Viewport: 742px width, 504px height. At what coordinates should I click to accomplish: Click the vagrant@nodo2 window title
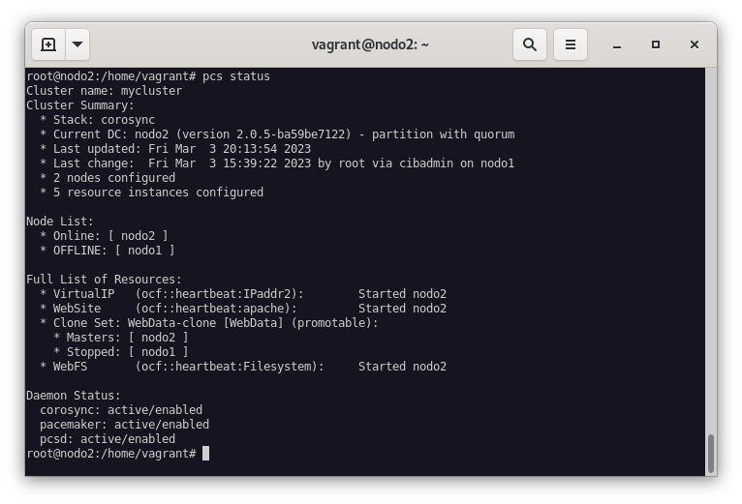[x=370, y=44]
